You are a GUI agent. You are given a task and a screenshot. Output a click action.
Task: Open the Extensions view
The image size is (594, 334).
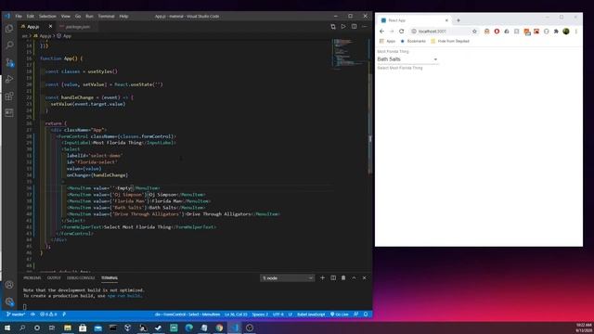tap(9, 96)
